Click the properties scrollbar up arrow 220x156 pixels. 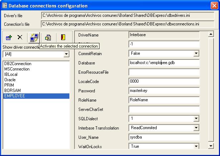(x=211, y=34)
